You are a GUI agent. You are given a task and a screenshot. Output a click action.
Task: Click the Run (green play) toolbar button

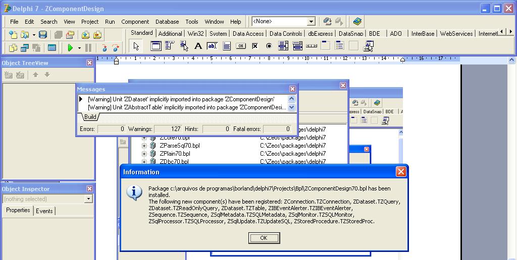point(70,48)
